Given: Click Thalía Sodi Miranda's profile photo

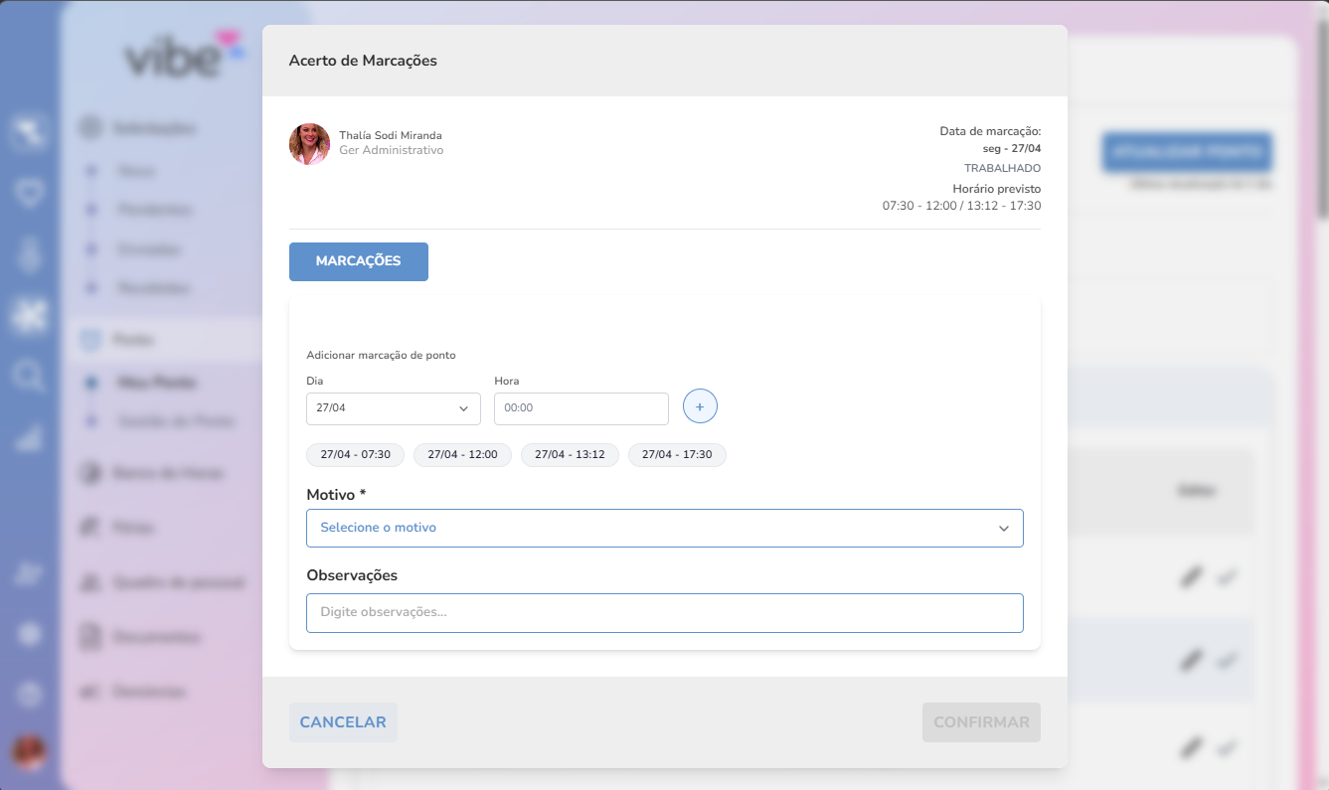Looking at the screenshot, I should point(309,144).
